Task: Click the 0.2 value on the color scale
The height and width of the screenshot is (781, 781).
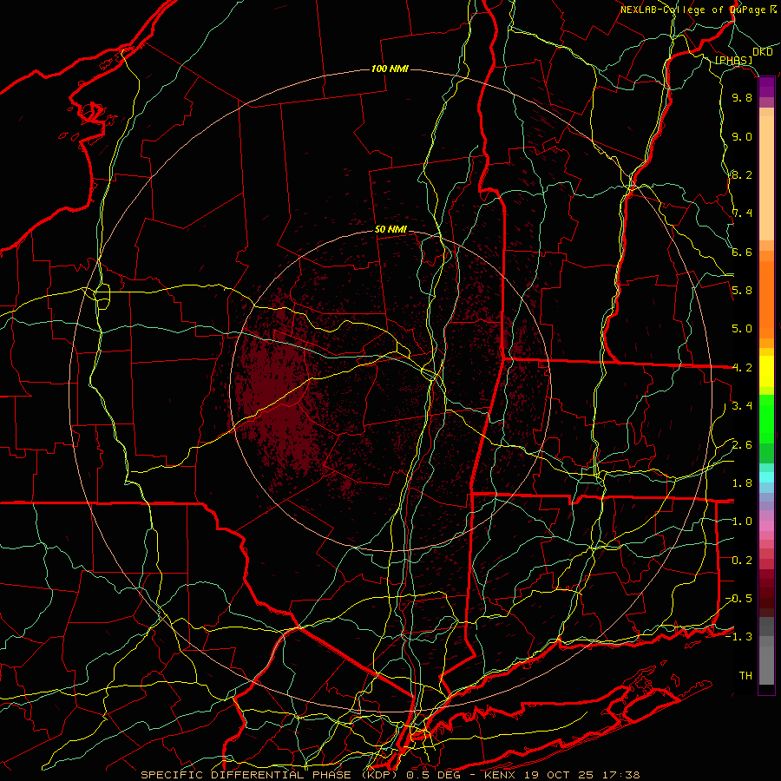Action: [742, 561]
